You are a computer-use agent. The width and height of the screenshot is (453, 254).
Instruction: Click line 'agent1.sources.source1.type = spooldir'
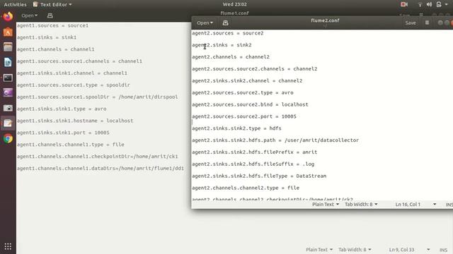tap(74, 85)
